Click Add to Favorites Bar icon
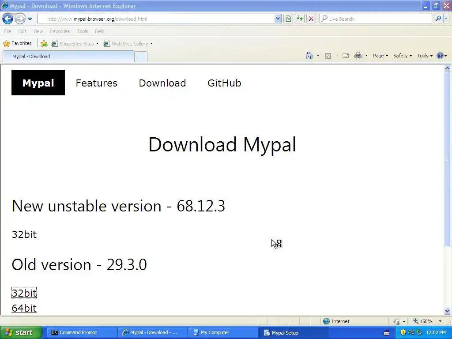Screen dimensions: 452x339 tap(44, 44)
